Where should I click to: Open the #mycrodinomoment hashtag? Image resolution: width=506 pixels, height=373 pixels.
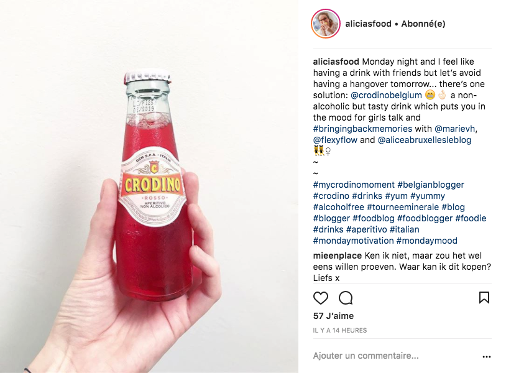pos(354,185)
